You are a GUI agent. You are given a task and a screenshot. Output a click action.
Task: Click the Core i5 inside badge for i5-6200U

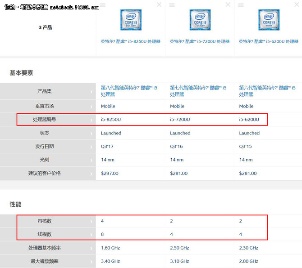269,20
